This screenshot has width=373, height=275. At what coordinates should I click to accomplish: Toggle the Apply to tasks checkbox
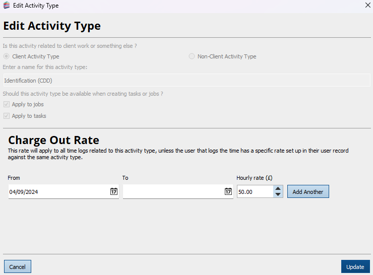point(7,116)
